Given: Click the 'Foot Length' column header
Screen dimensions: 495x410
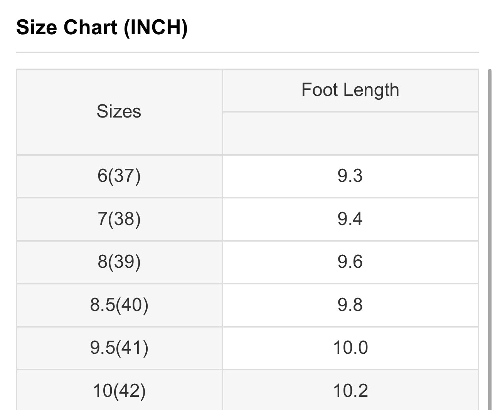Looking at the screenshot, I should (x=350, y=90).
